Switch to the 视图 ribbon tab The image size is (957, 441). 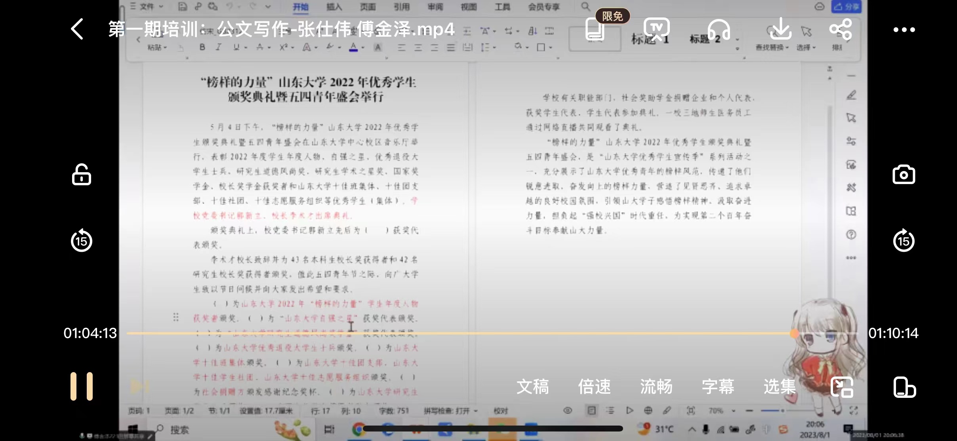click(x=469, y=7)
